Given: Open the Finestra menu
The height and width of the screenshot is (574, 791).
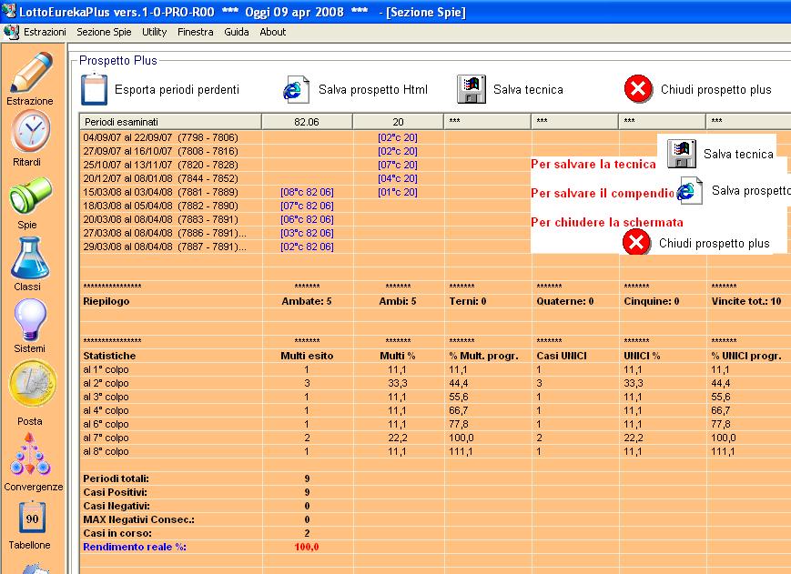Looking at the screenshot, I should coord(195,32).
